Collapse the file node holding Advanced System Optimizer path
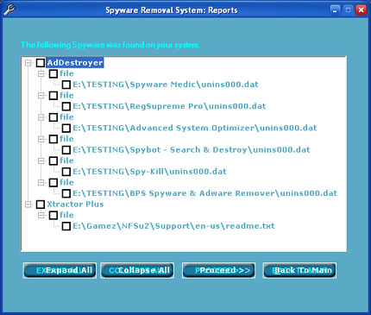Image resolution: width=371 pixels, height=315 pixels. 41,117
